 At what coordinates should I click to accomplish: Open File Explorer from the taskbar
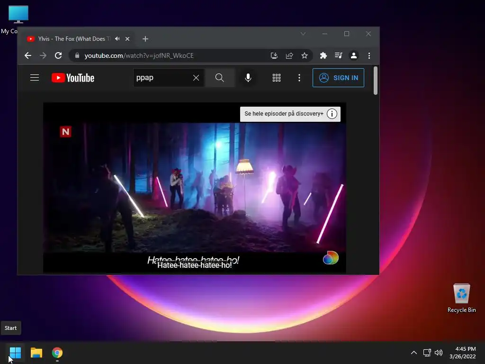[x=36, y=353]
